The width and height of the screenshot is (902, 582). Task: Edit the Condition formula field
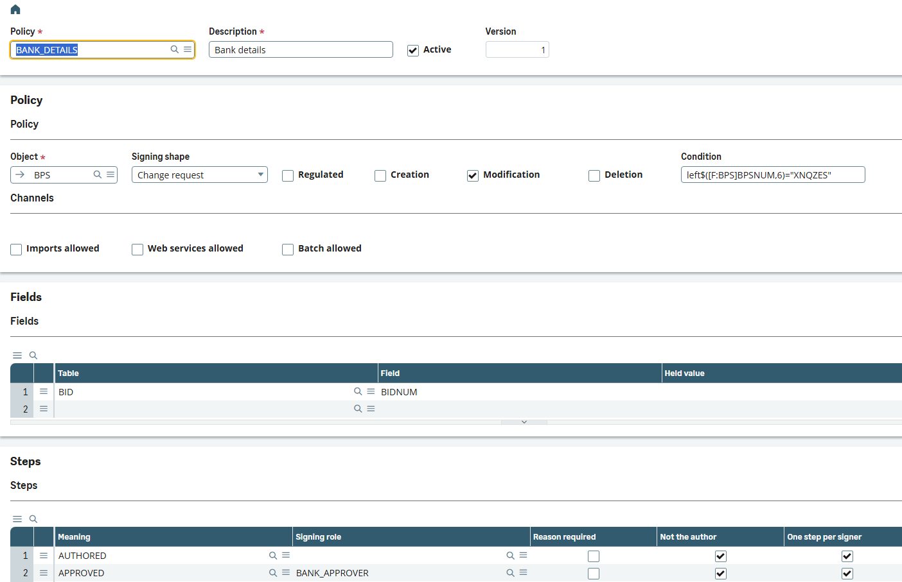pyautogui.click(x=773, y=175)
